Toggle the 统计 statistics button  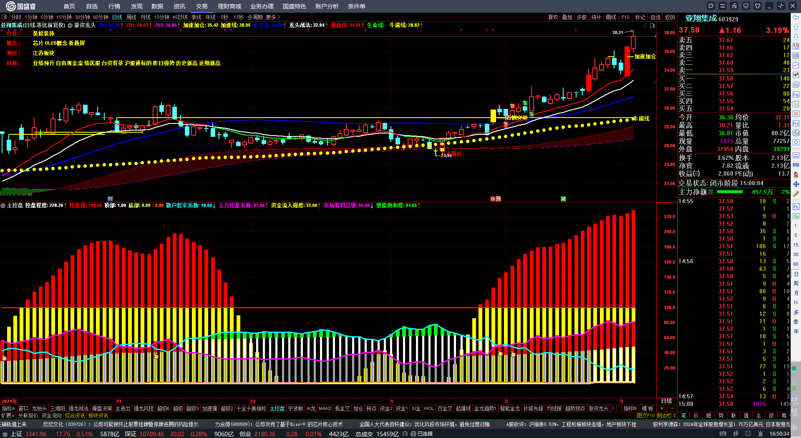(x=596, y=17)
